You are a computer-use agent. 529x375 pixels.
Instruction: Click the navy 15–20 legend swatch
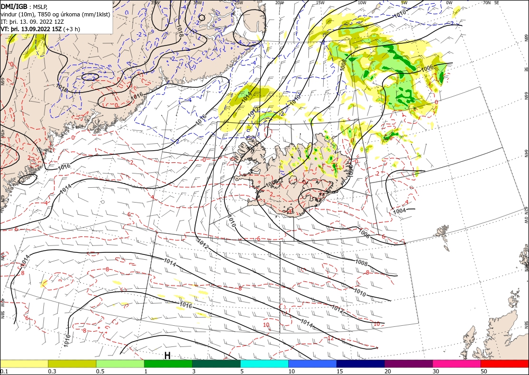(x=360, y=363)
